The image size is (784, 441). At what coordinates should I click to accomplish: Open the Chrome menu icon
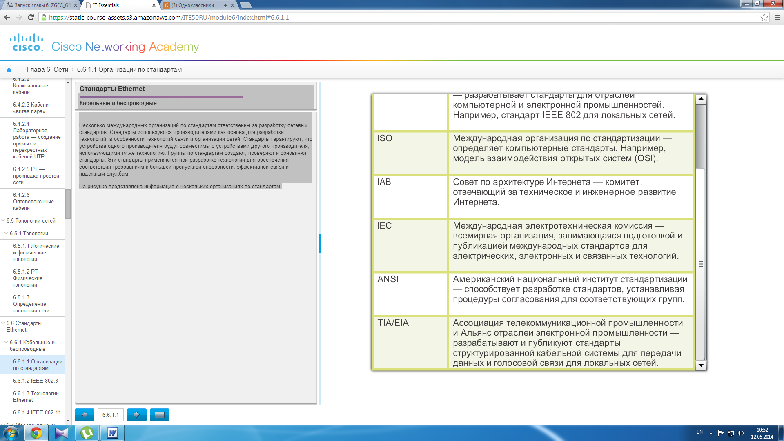tap(777, 17)
